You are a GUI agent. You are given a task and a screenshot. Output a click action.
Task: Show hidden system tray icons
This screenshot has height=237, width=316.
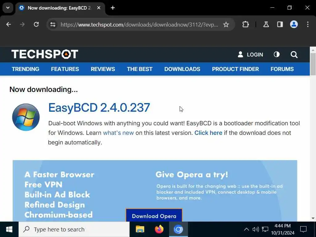(246, 229)
